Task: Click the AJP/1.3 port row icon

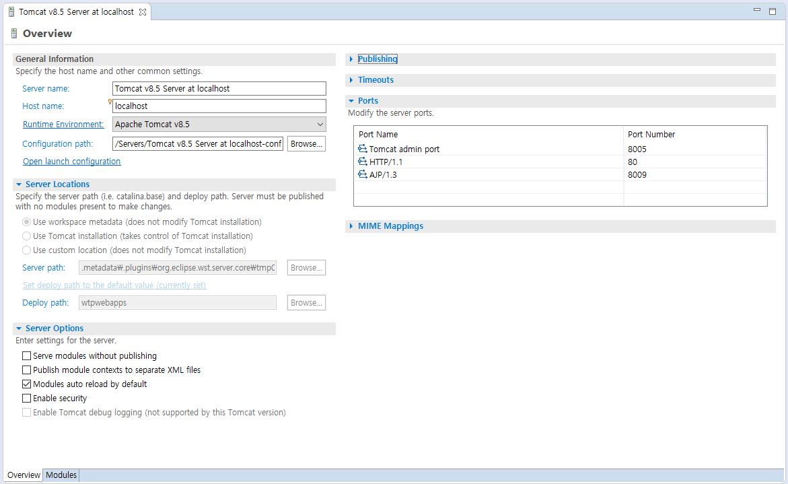Action: click(x=362, y=174)
